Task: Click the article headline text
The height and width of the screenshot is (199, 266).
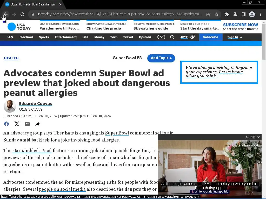Action: (87, 83)
